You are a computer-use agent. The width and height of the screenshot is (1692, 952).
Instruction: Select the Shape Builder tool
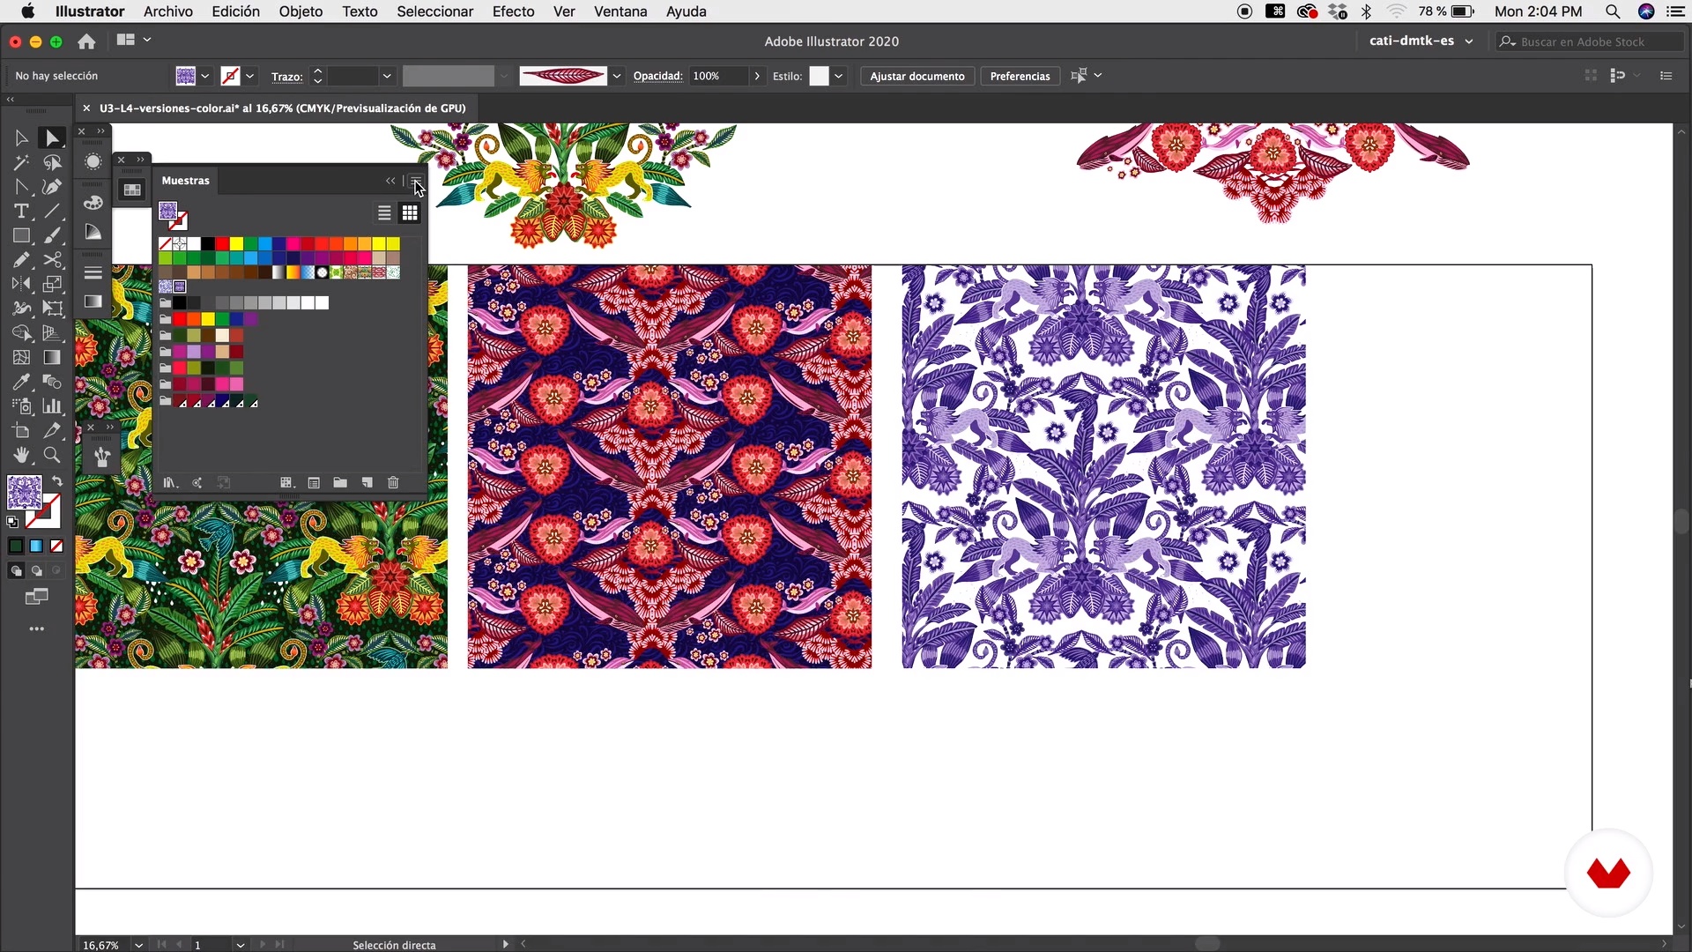[x=21, y=333]
